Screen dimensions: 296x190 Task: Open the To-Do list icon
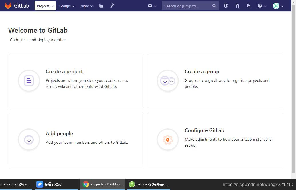[x=249, y=6]
